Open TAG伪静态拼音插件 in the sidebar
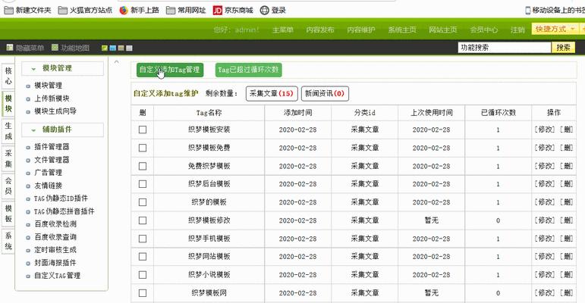Viewport: 585px width, 303px height. [x=64, y=211]
